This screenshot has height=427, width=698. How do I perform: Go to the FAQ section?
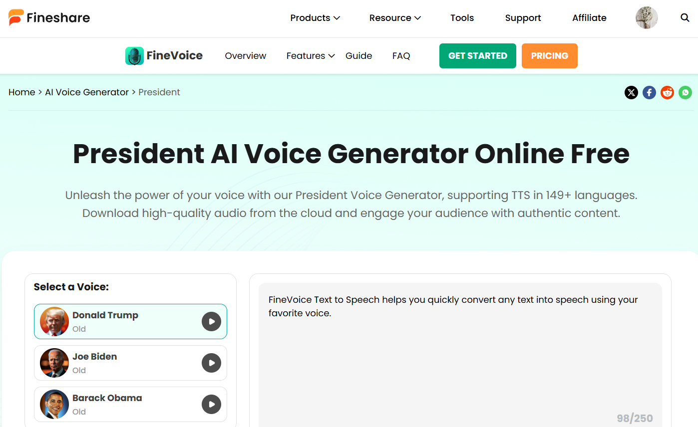point(401,56)
